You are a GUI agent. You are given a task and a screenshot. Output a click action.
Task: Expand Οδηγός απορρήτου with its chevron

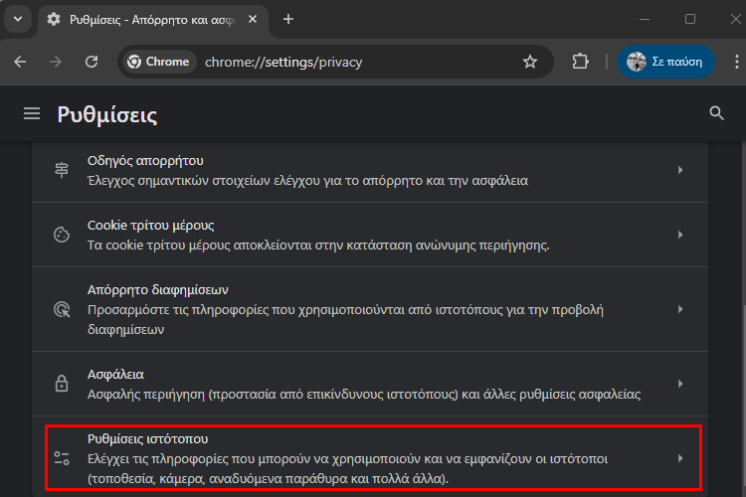click(680, 170)
